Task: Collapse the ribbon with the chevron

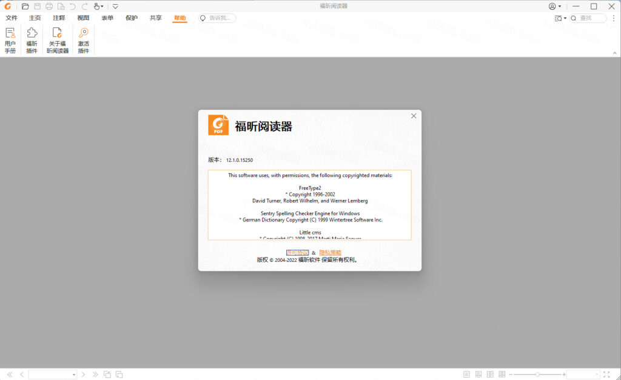Action: (615, 53)
